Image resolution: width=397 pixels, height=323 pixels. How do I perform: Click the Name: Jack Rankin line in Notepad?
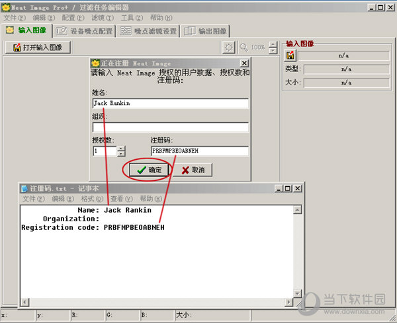[x=114, y=210]
